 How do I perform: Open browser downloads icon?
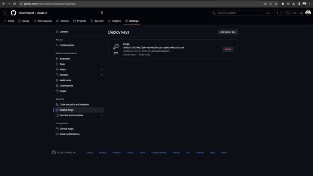click(293, 3)
